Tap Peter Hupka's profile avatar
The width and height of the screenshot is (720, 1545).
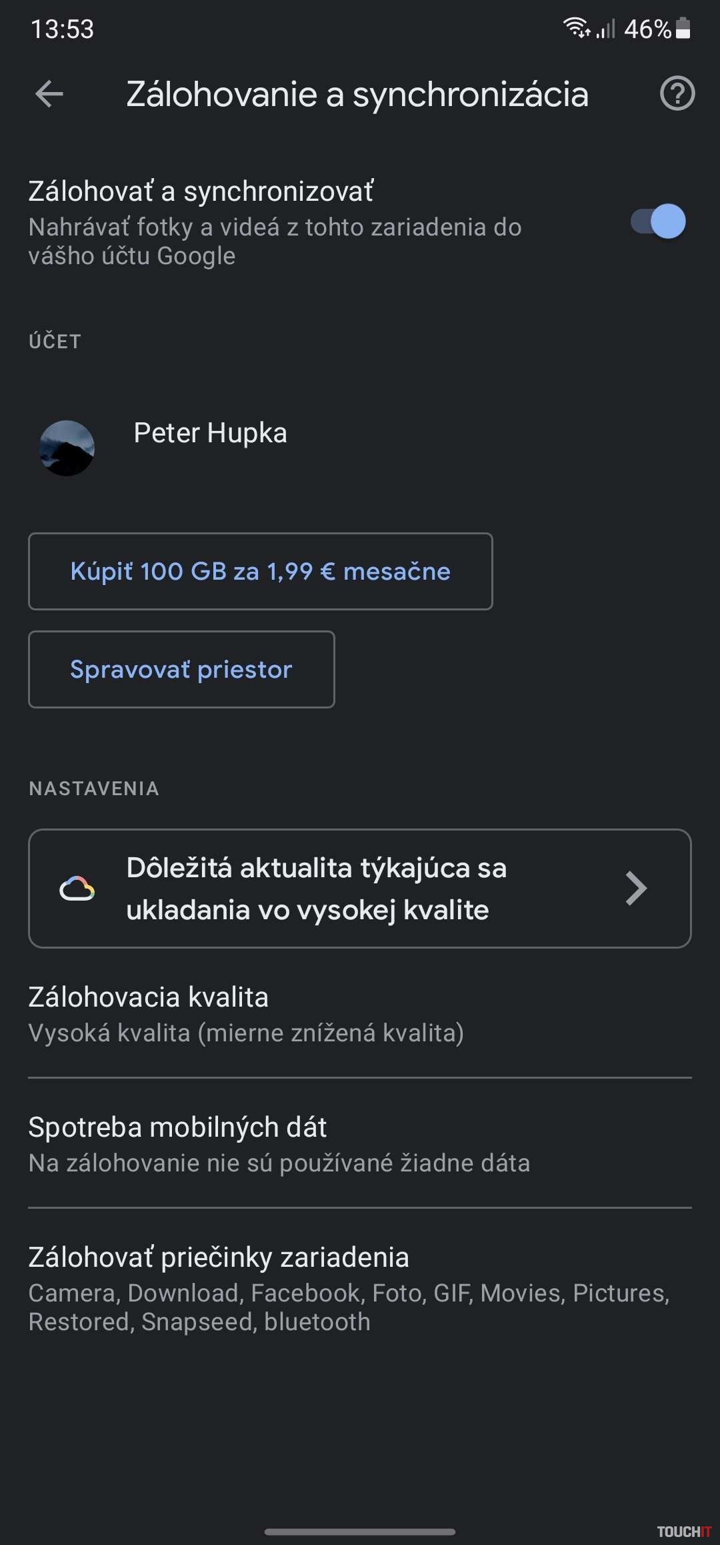coord(67,448)
